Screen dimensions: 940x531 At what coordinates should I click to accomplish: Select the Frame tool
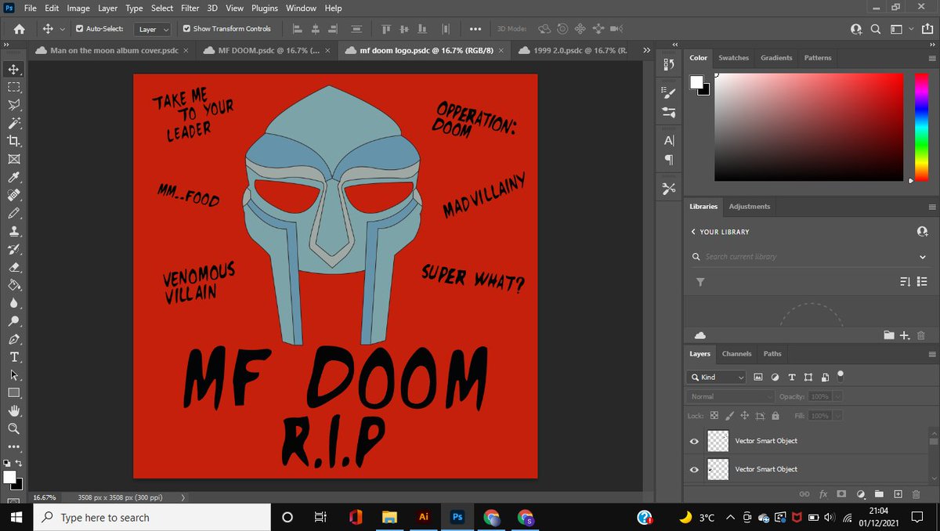[x=14, y=159]
